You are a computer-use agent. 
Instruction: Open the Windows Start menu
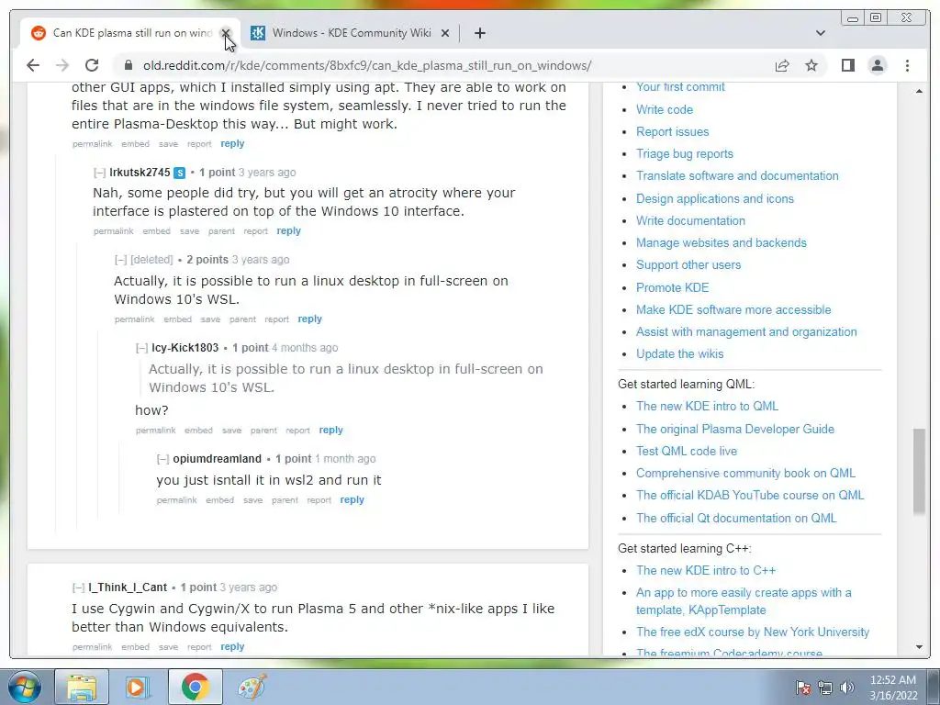pyautogui.click(x=25, y=687)
